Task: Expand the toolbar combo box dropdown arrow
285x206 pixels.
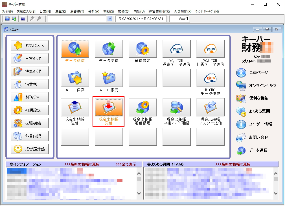Action: click(109, 19)
